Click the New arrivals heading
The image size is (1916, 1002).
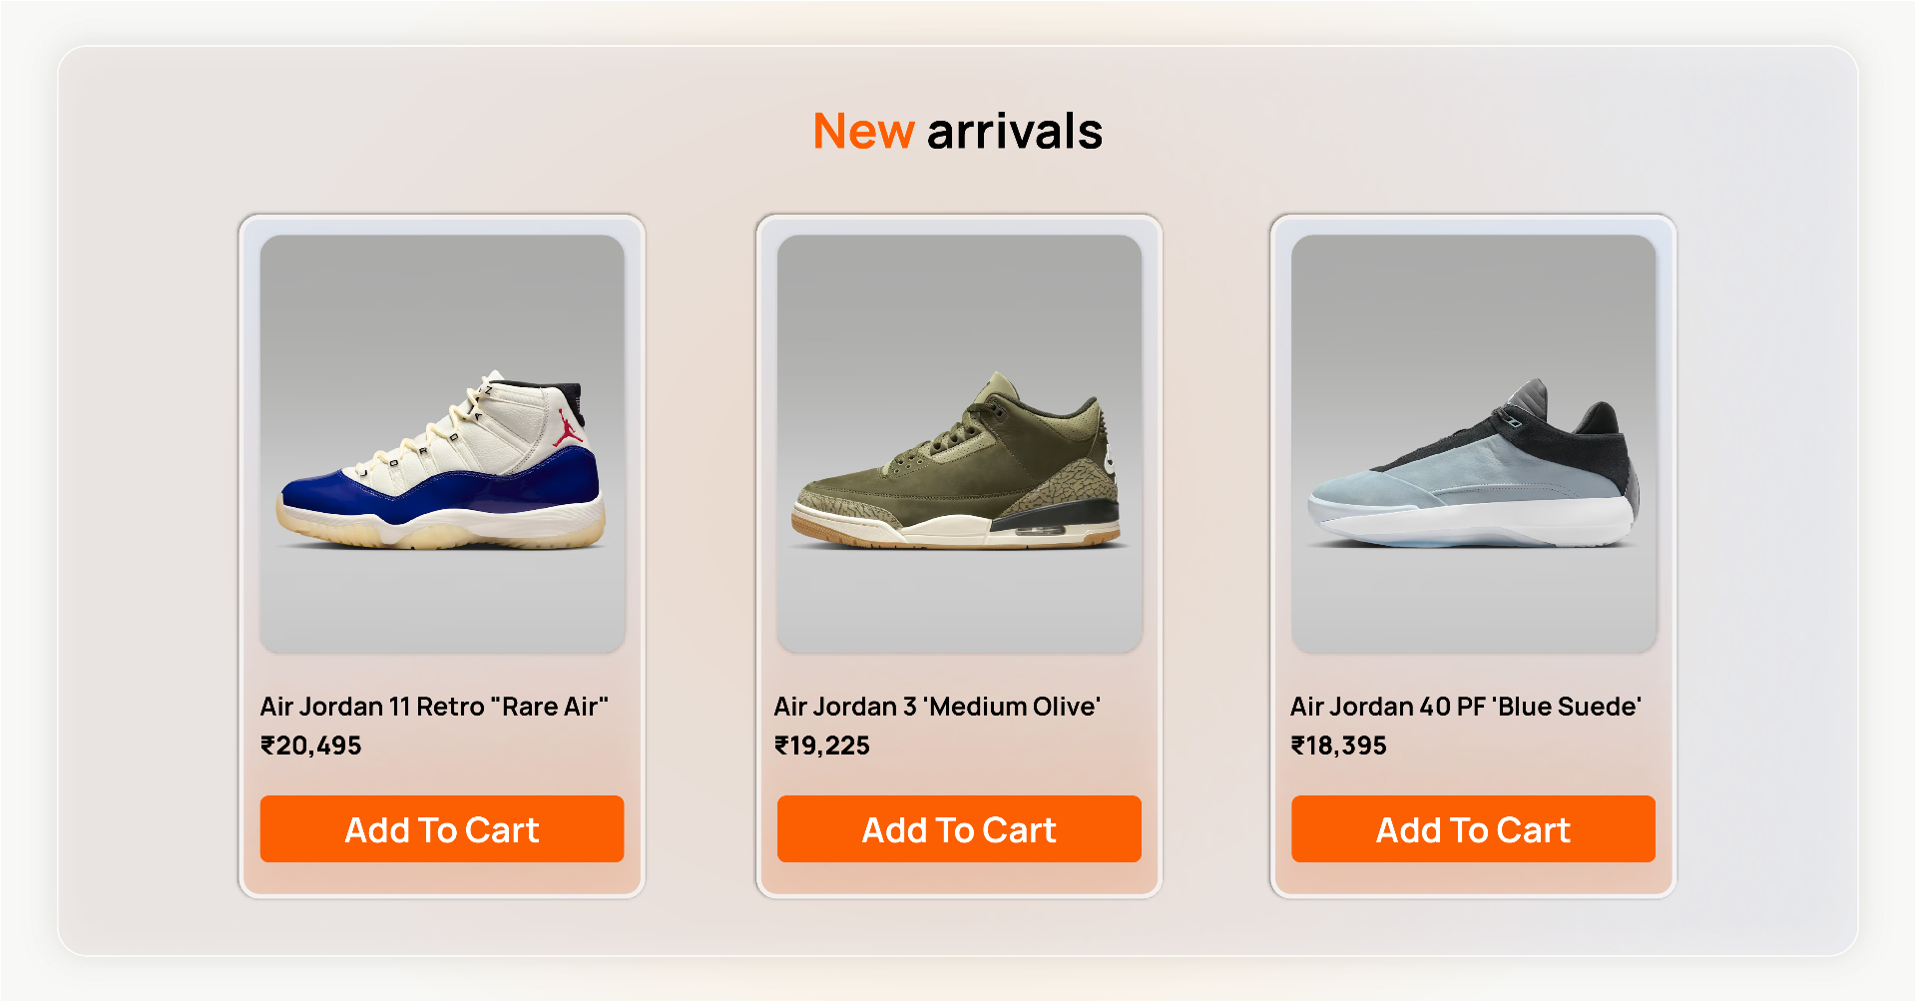point(957,130)
